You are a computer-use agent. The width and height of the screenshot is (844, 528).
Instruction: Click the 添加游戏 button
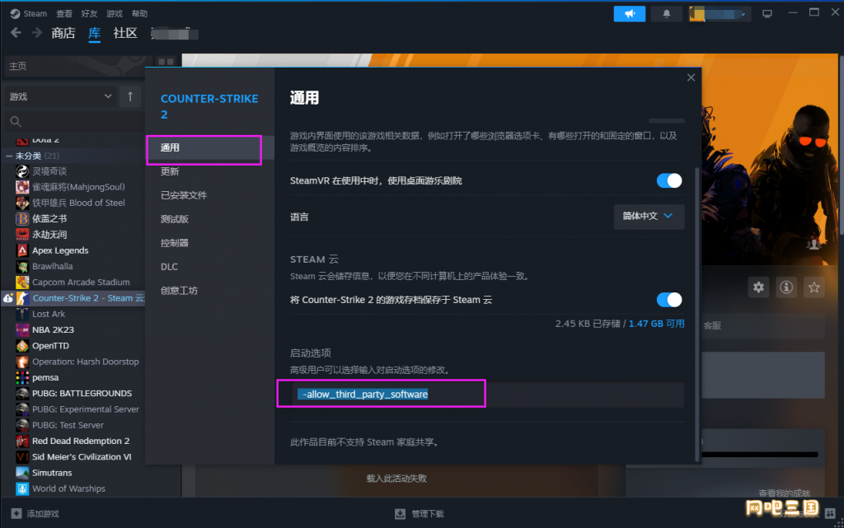[x=35, y=514]
